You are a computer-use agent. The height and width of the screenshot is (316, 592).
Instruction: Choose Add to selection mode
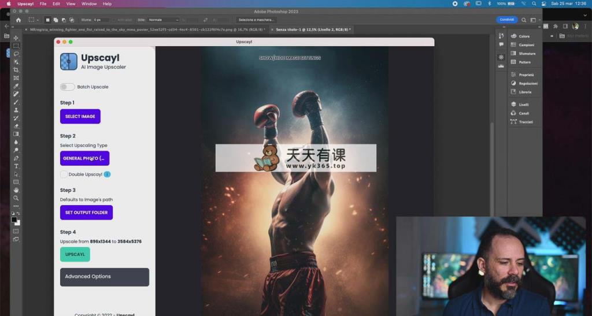coord(55,20)
